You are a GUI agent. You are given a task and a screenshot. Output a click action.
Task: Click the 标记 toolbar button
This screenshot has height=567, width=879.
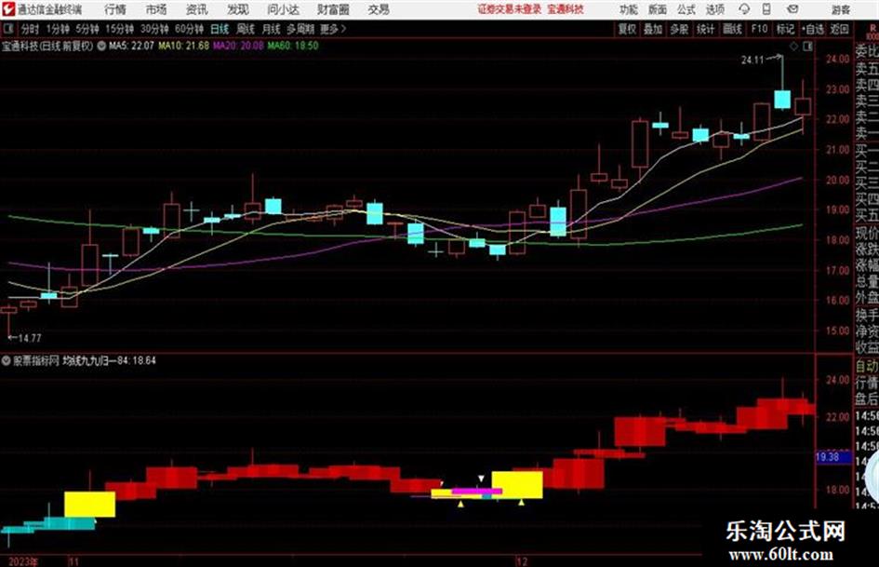point(785,29)
